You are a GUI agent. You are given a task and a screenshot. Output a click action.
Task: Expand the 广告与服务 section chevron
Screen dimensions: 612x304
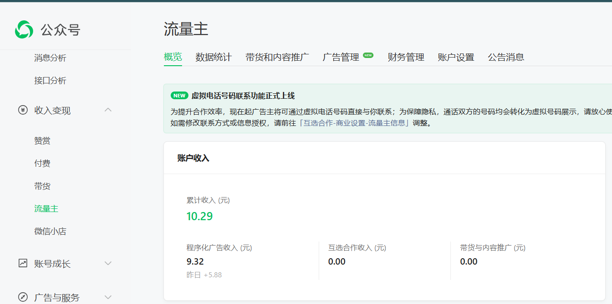tap(108, 297)
